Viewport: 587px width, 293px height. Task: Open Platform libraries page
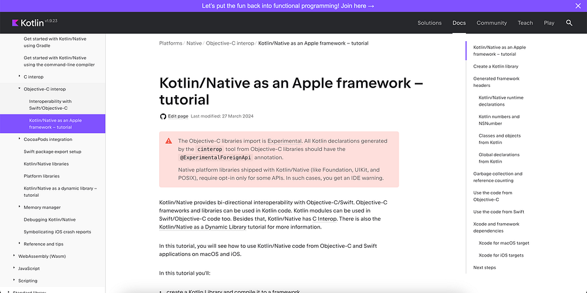[42, 176]
